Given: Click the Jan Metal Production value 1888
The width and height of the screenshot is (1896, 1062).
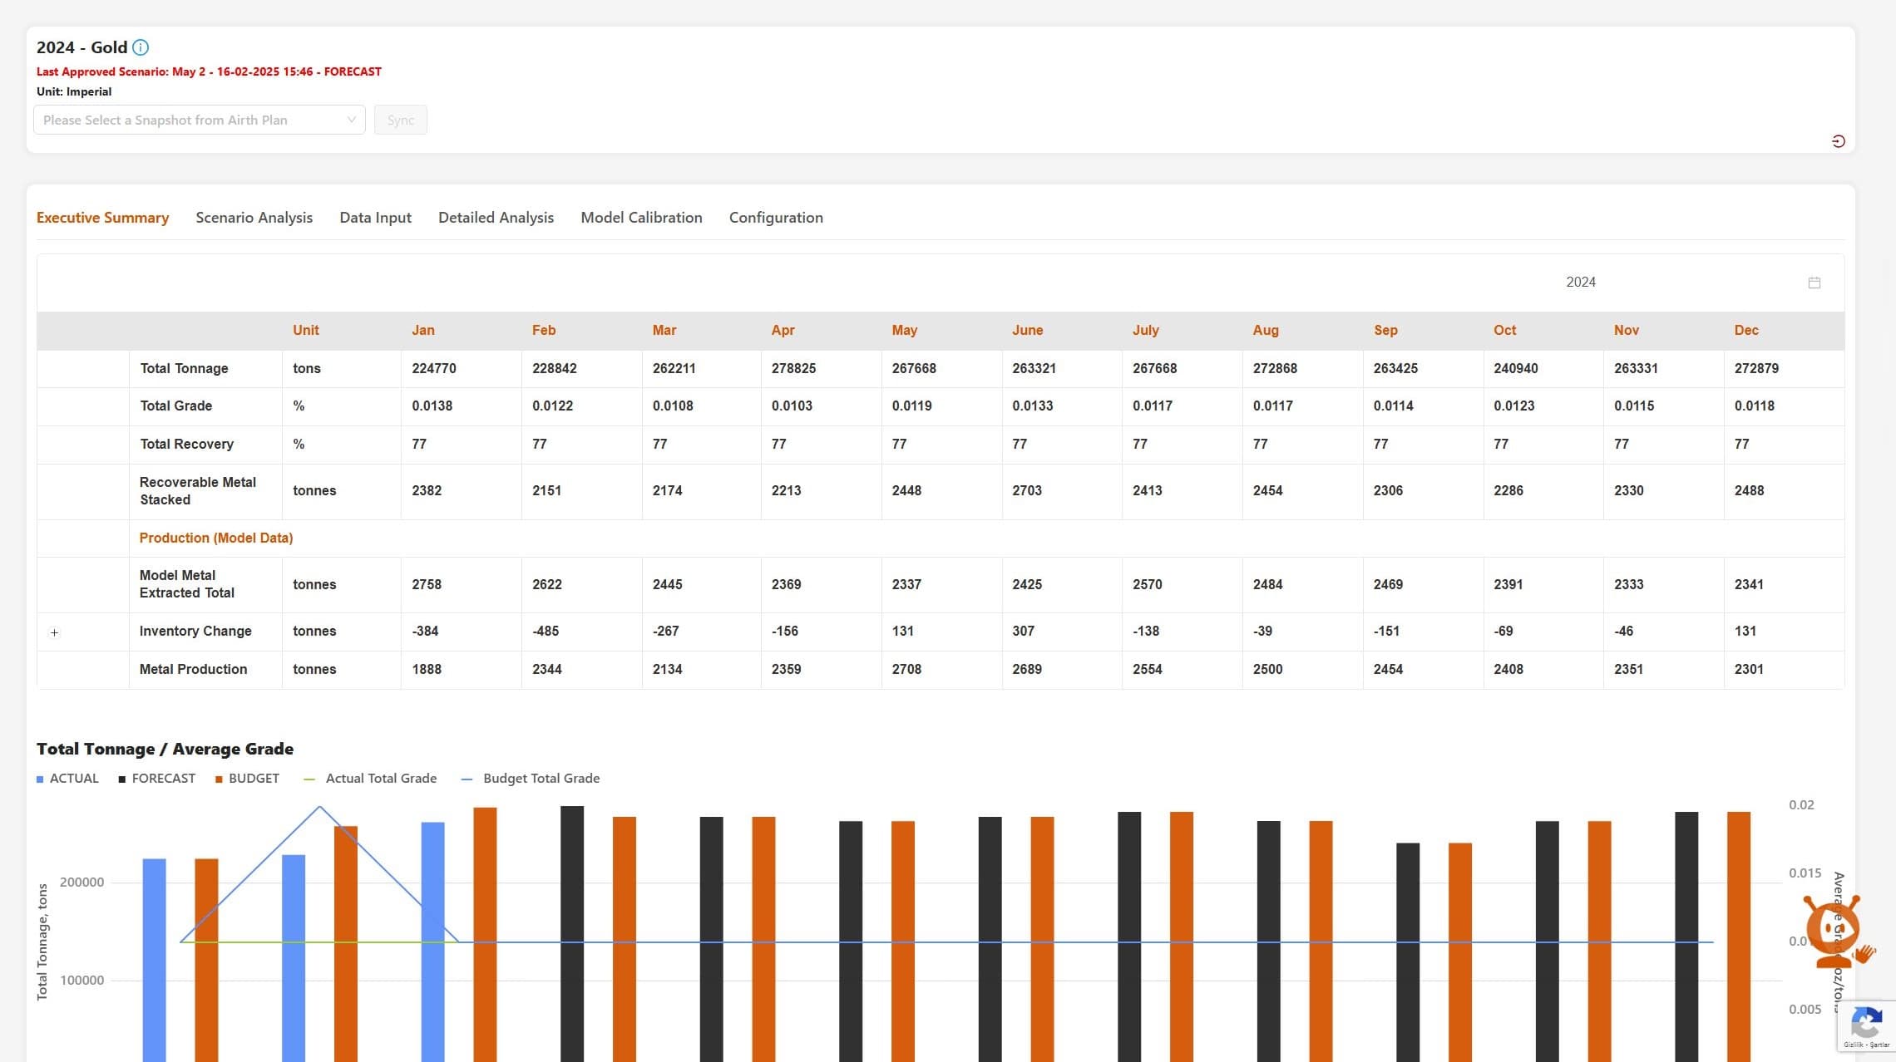Looking at the screenshot, I should (x=427, y=670).
